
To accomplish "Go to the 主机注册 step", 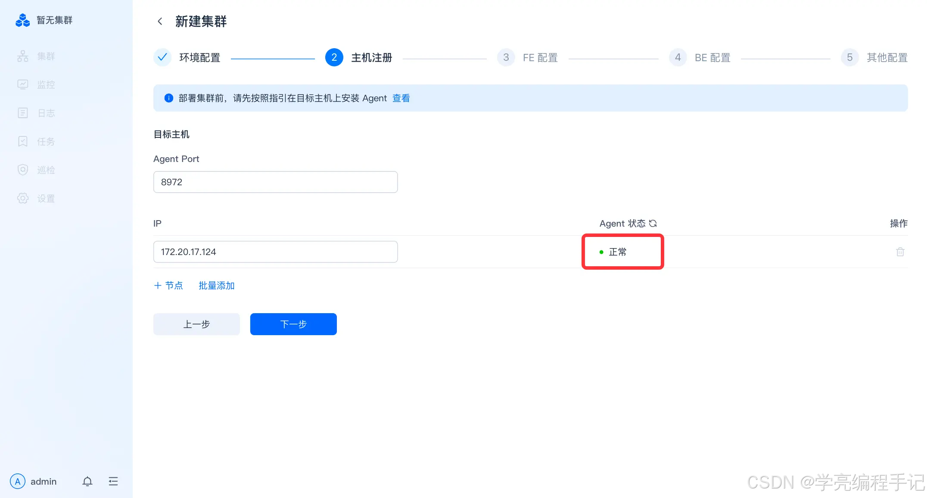I will tap(372, 58).
